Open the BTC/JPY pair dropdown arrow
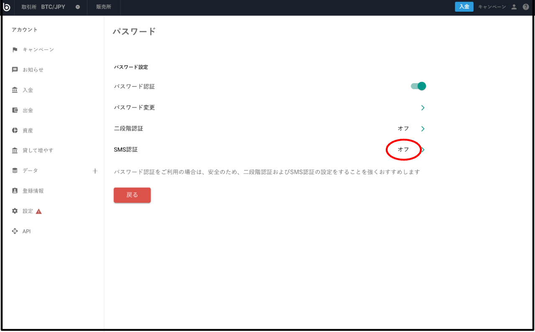 tap(78, 7)
